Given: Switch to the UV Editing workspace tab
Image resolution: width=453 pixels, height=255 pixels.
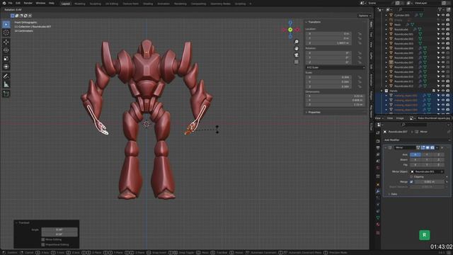Looking at the screenshot, I should point(112,4).
